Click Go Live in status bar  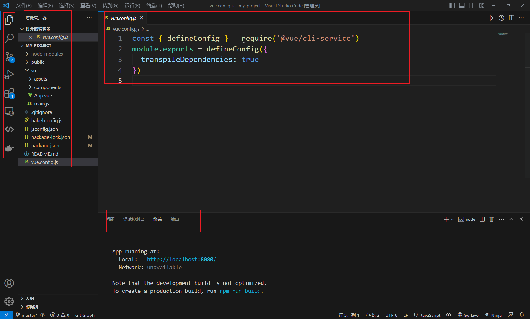tap(468, 315)
